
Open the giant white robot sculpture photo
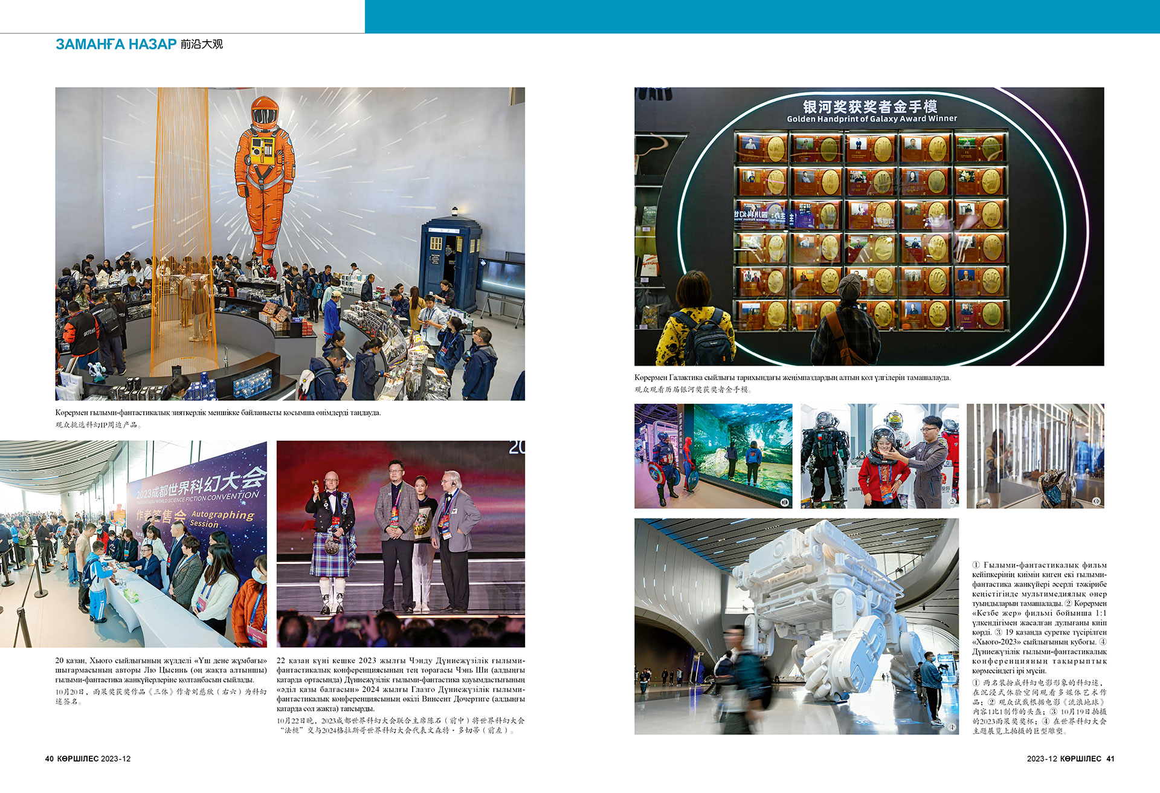pos(796,626)
